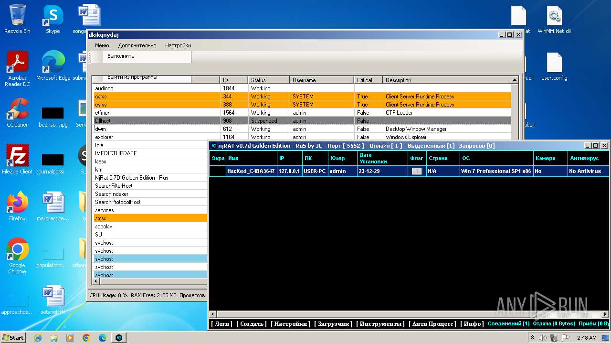Viewport: 611px width, 344px height.
Task: Show hidden tray icons arrow
Action: click(x=533, y=338)
